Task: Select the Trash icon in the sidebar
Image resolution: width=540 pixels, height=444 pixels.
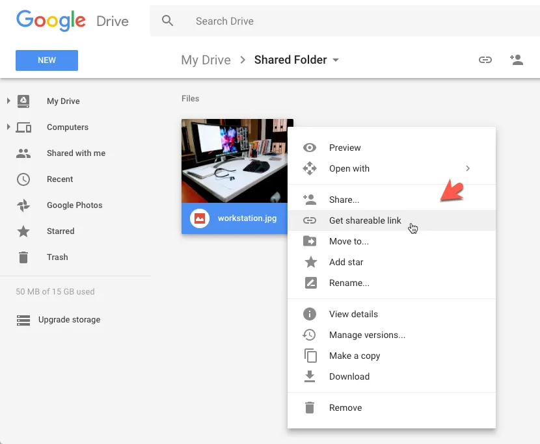Action: (x=23, y=257)
